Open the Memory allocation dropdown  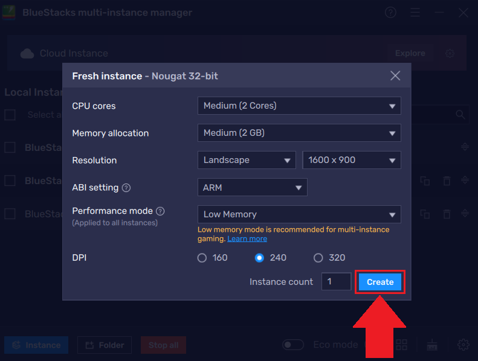click(x=299, y=133)
